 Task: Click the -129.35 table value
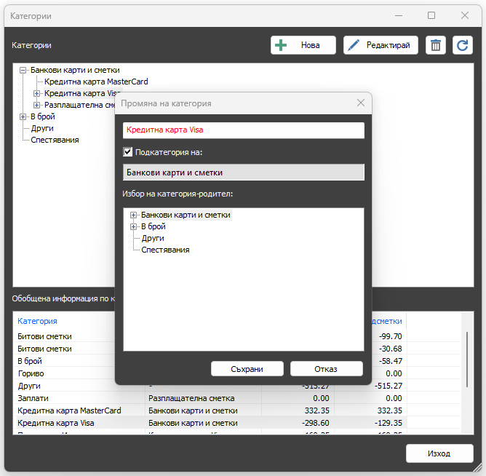coord(388,424)
